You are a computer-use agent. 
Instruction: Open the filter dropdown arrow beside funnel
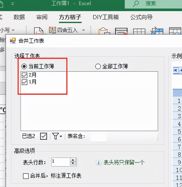click(61, 136)
